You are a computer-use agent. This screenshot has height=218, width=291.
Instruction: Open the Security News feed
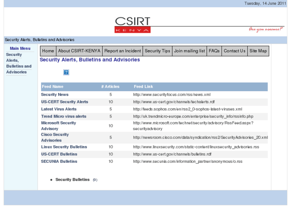(x=55, y=95)
